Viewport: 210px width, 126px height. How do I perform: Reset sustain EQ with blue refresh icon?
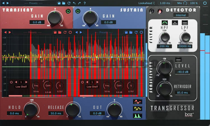pyautogui.click(x=136, y=32)
